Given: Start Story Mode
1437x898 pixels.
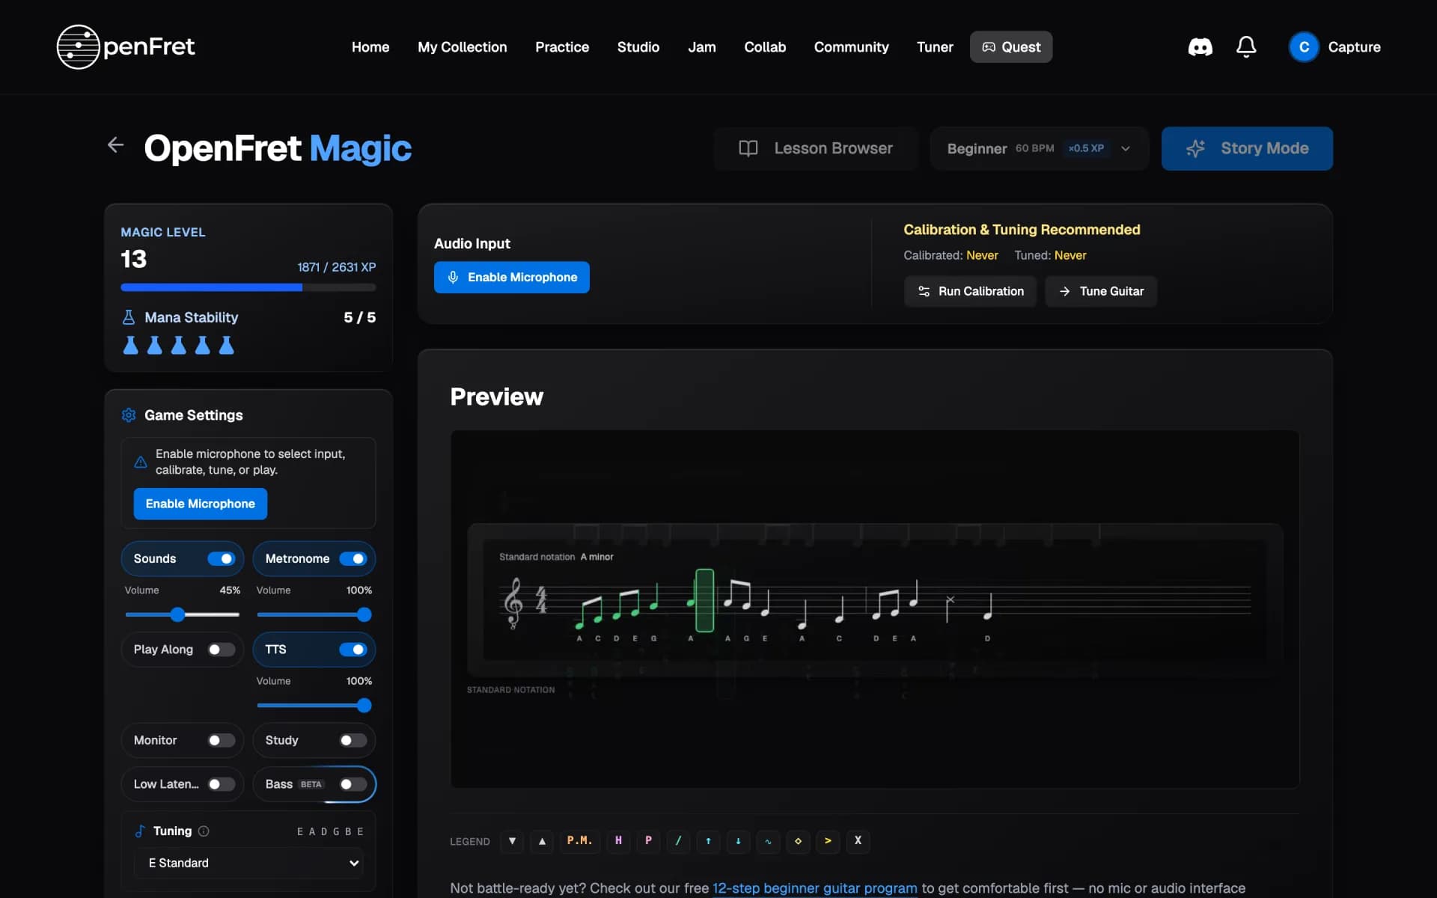Looking at the screenshot, I should click(1247, 148).
